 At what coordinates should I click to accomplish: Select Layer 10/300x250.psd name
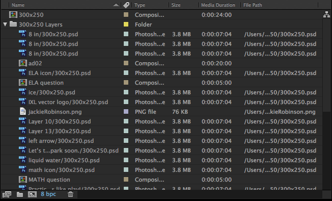click(60, 121)
